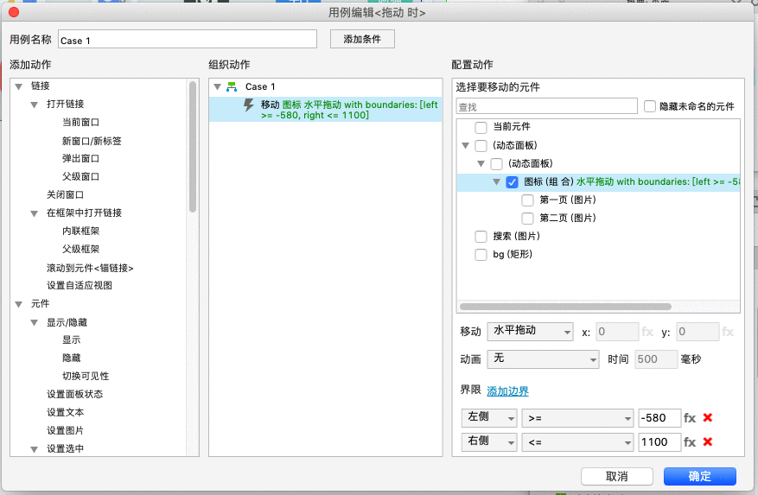The height and width of the screenshot is (495, 758).
Task: Open the <= operator dropdown
Action: (577, 441)
